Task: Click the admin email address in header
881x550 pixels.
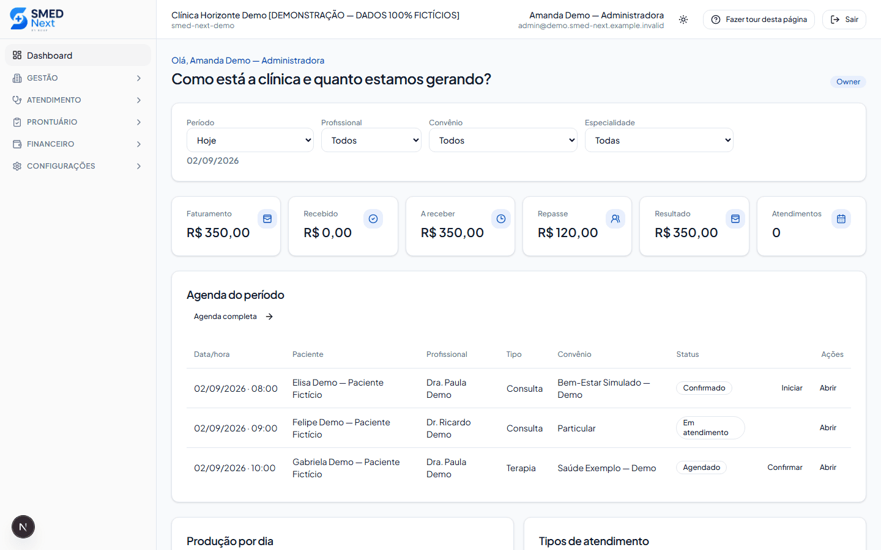Action: pos(591,26)
